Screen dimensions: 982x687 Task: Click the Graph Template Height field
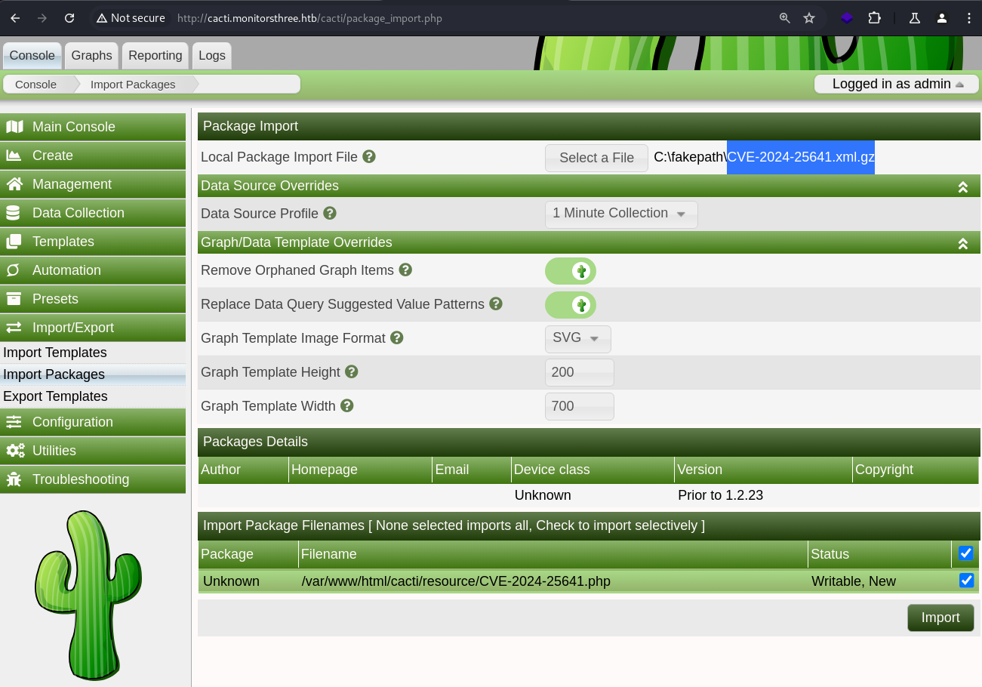(579, 372)
